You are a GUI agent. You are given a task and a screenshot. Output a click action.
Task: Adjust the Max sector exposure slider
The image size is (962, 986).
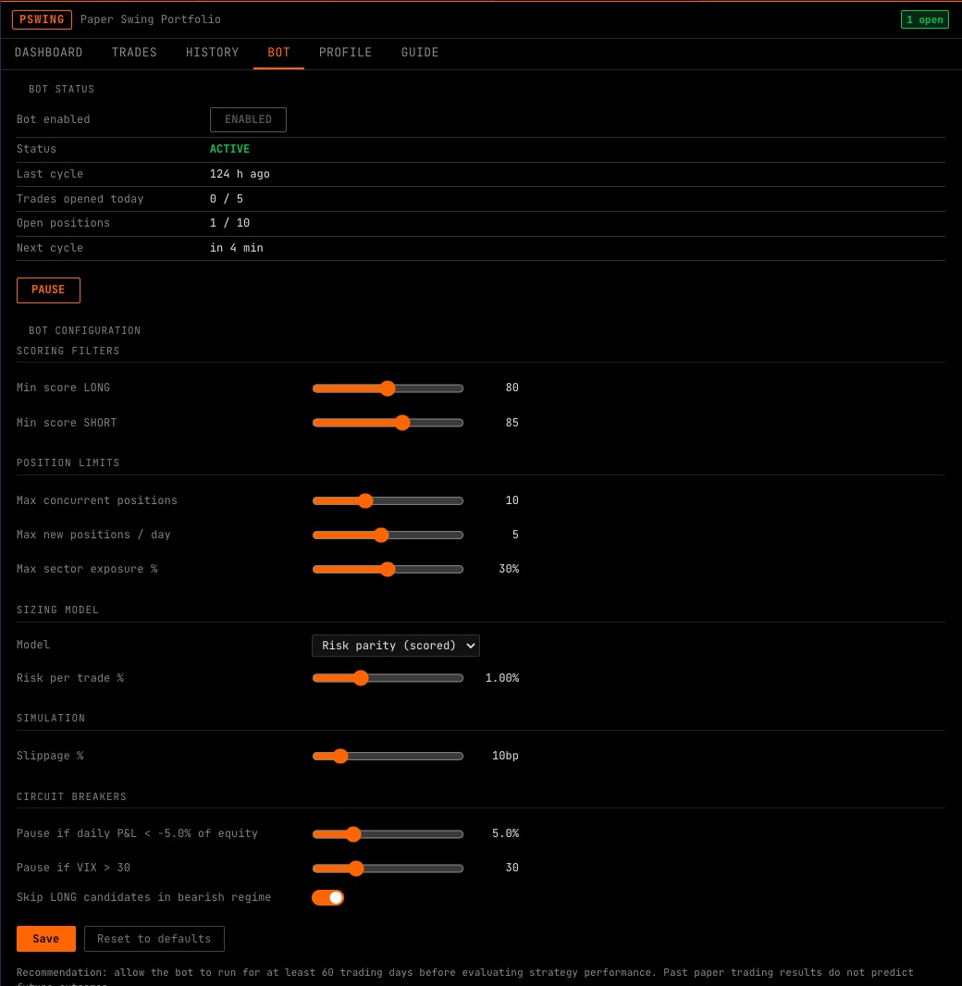pos(388,569)
